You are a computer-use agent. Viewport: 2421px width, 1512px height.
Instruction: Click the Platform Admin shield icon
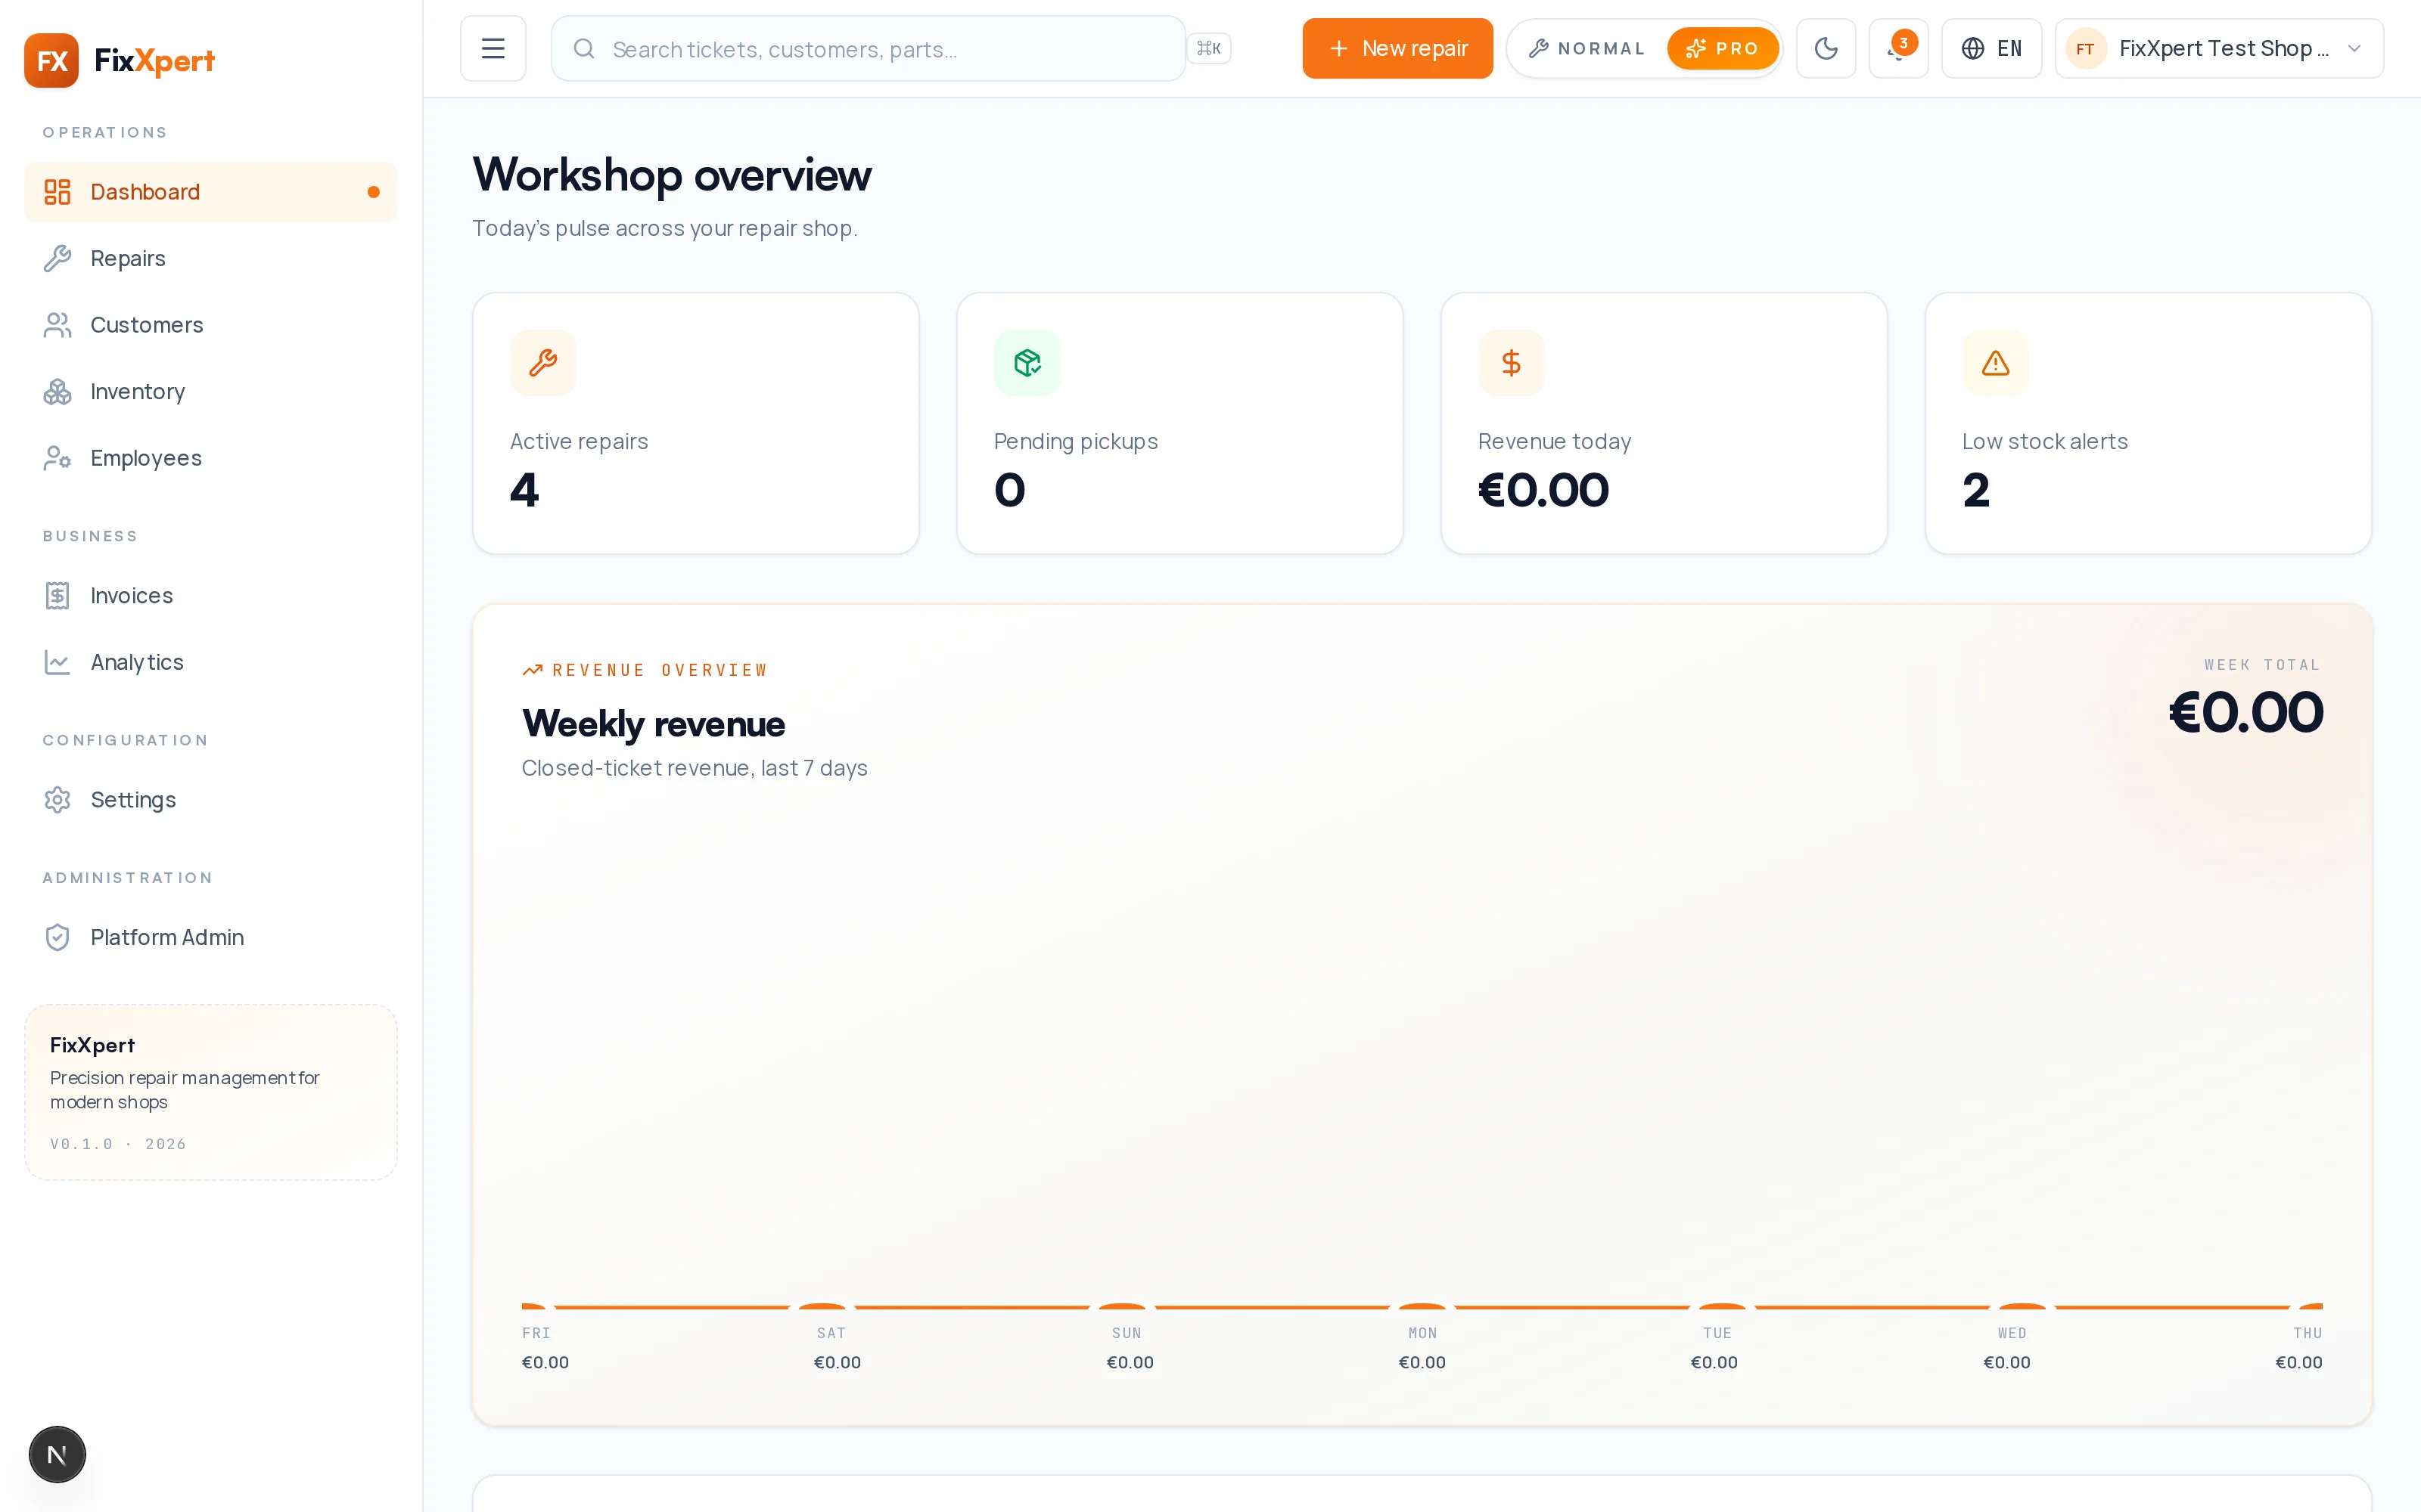click(x=57, y=937)
